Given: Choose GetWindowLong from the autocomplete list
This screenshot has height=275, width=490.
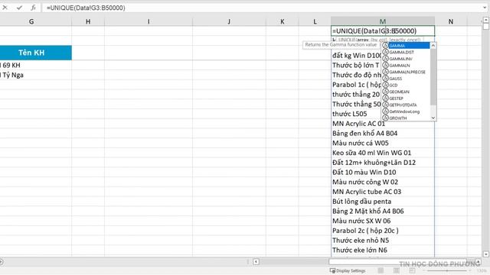Looking at the screenshot, I should coord(406,112).
